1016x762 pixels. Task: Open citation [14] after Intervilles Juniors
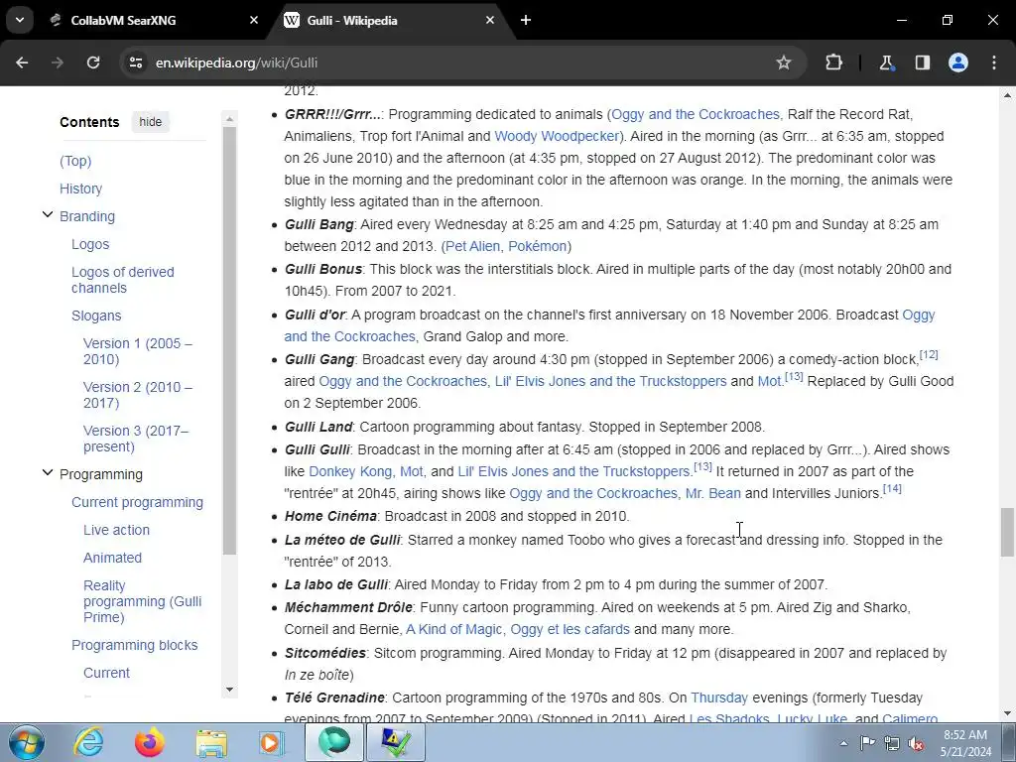click(x=892, y=488)
